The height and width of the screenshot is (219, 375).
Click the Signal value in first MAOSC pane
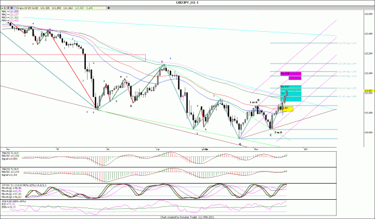pyautogui.click(x=9, y=159)
